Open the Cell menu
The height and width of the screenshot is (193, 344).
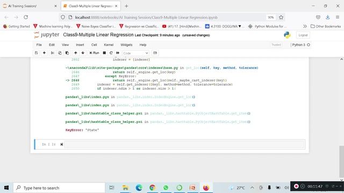click(x=94, y=45)
